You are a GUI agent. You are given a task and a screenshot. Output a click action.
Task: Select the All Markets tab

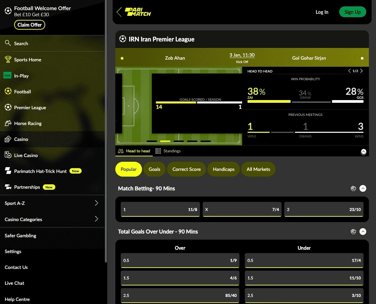tap(258, 169)
